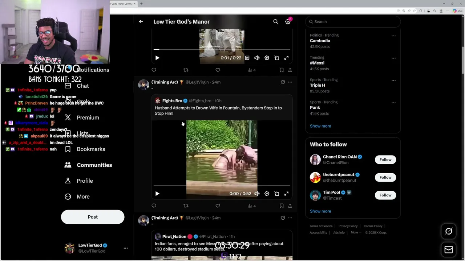This screenshot has height=261, width=465.
Task: Show more Who to follow suggestions
Action: [320, 211]
